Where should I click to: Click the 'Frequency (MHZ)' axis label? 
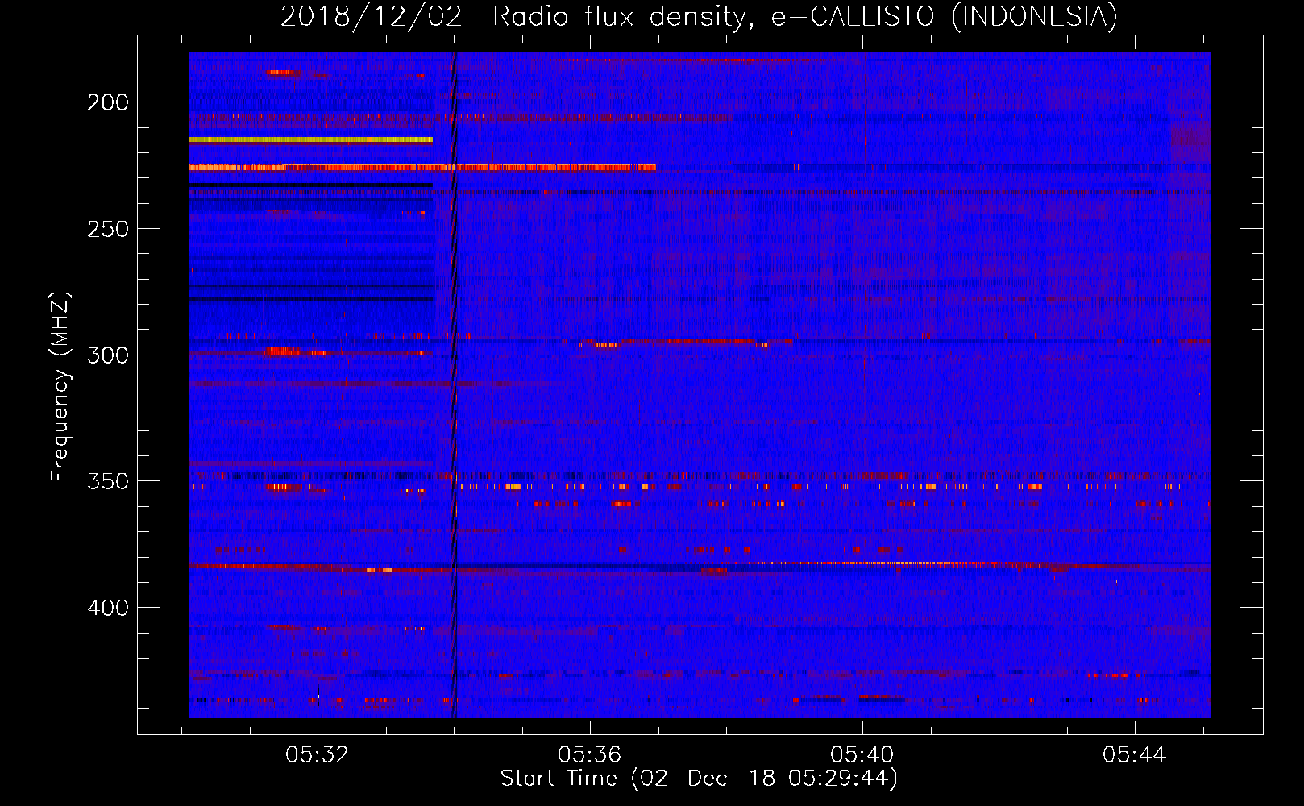coord(60,387)
